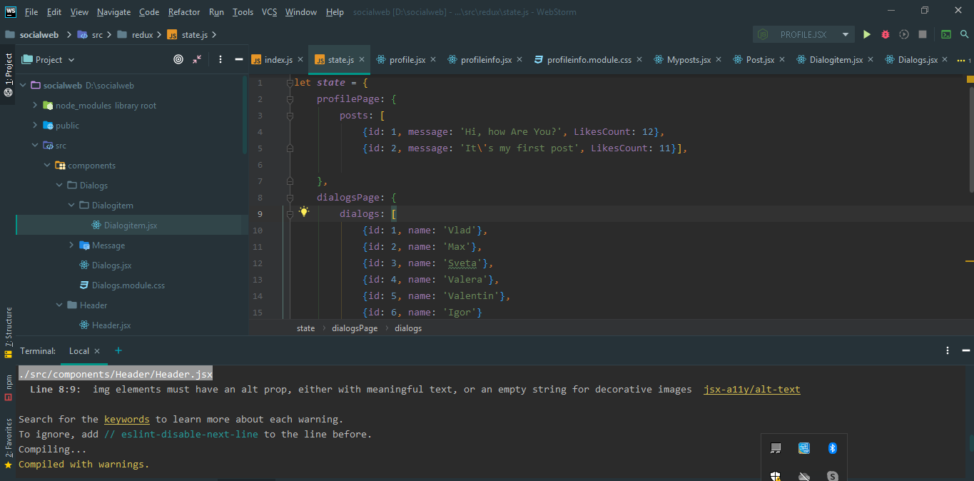Viewport: 974px width, 481px height.
Task: Follow the jsx-a11y/alt-text link in terminal
Action: (751, 390)
